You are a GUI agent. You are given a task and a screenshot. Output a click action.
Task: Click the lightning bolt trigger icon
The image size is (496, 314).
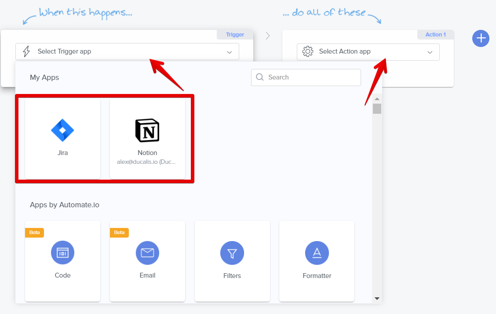click(26, 51)
